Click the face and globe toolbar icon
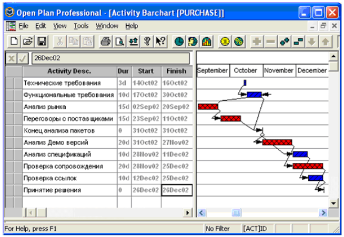This screenshot has width=344, height=237. (x=193, y=42)
